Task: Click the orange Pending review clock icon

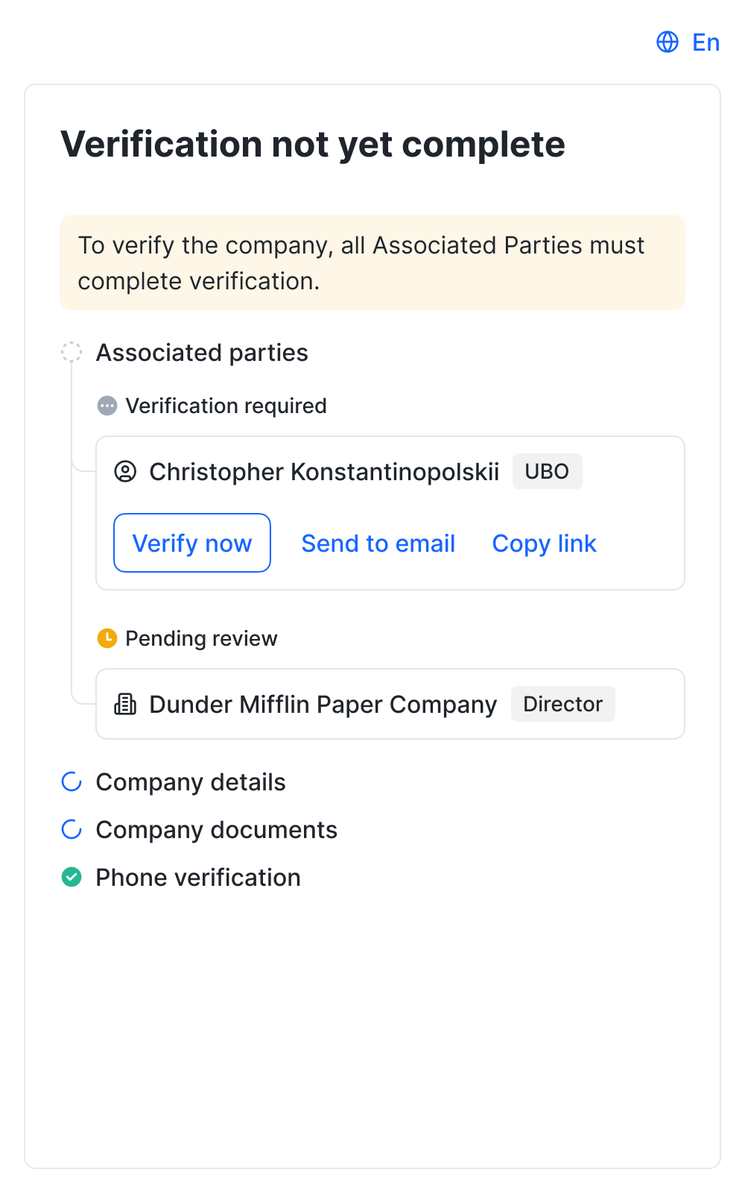Action: pos(107,638)
